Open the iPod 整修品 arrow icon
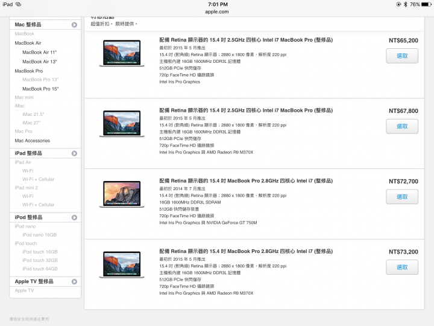The height and width of the screenshot is (326, 434). [74, 217]
